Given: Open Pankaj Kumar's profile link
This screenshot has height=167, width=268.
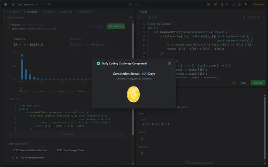Looking at the screenshot, I should tap(19, 29).
